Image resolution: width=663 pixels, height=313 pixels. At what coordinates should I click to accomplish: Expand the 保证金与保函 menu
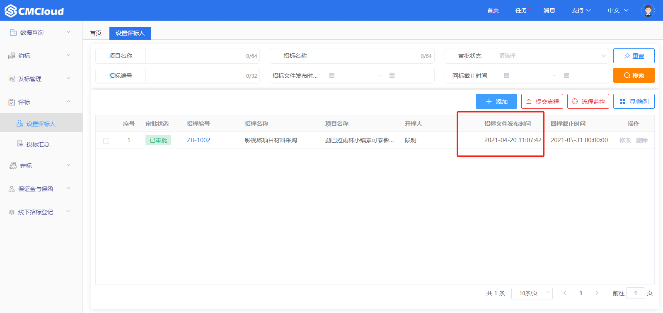(x=68, y=188)
